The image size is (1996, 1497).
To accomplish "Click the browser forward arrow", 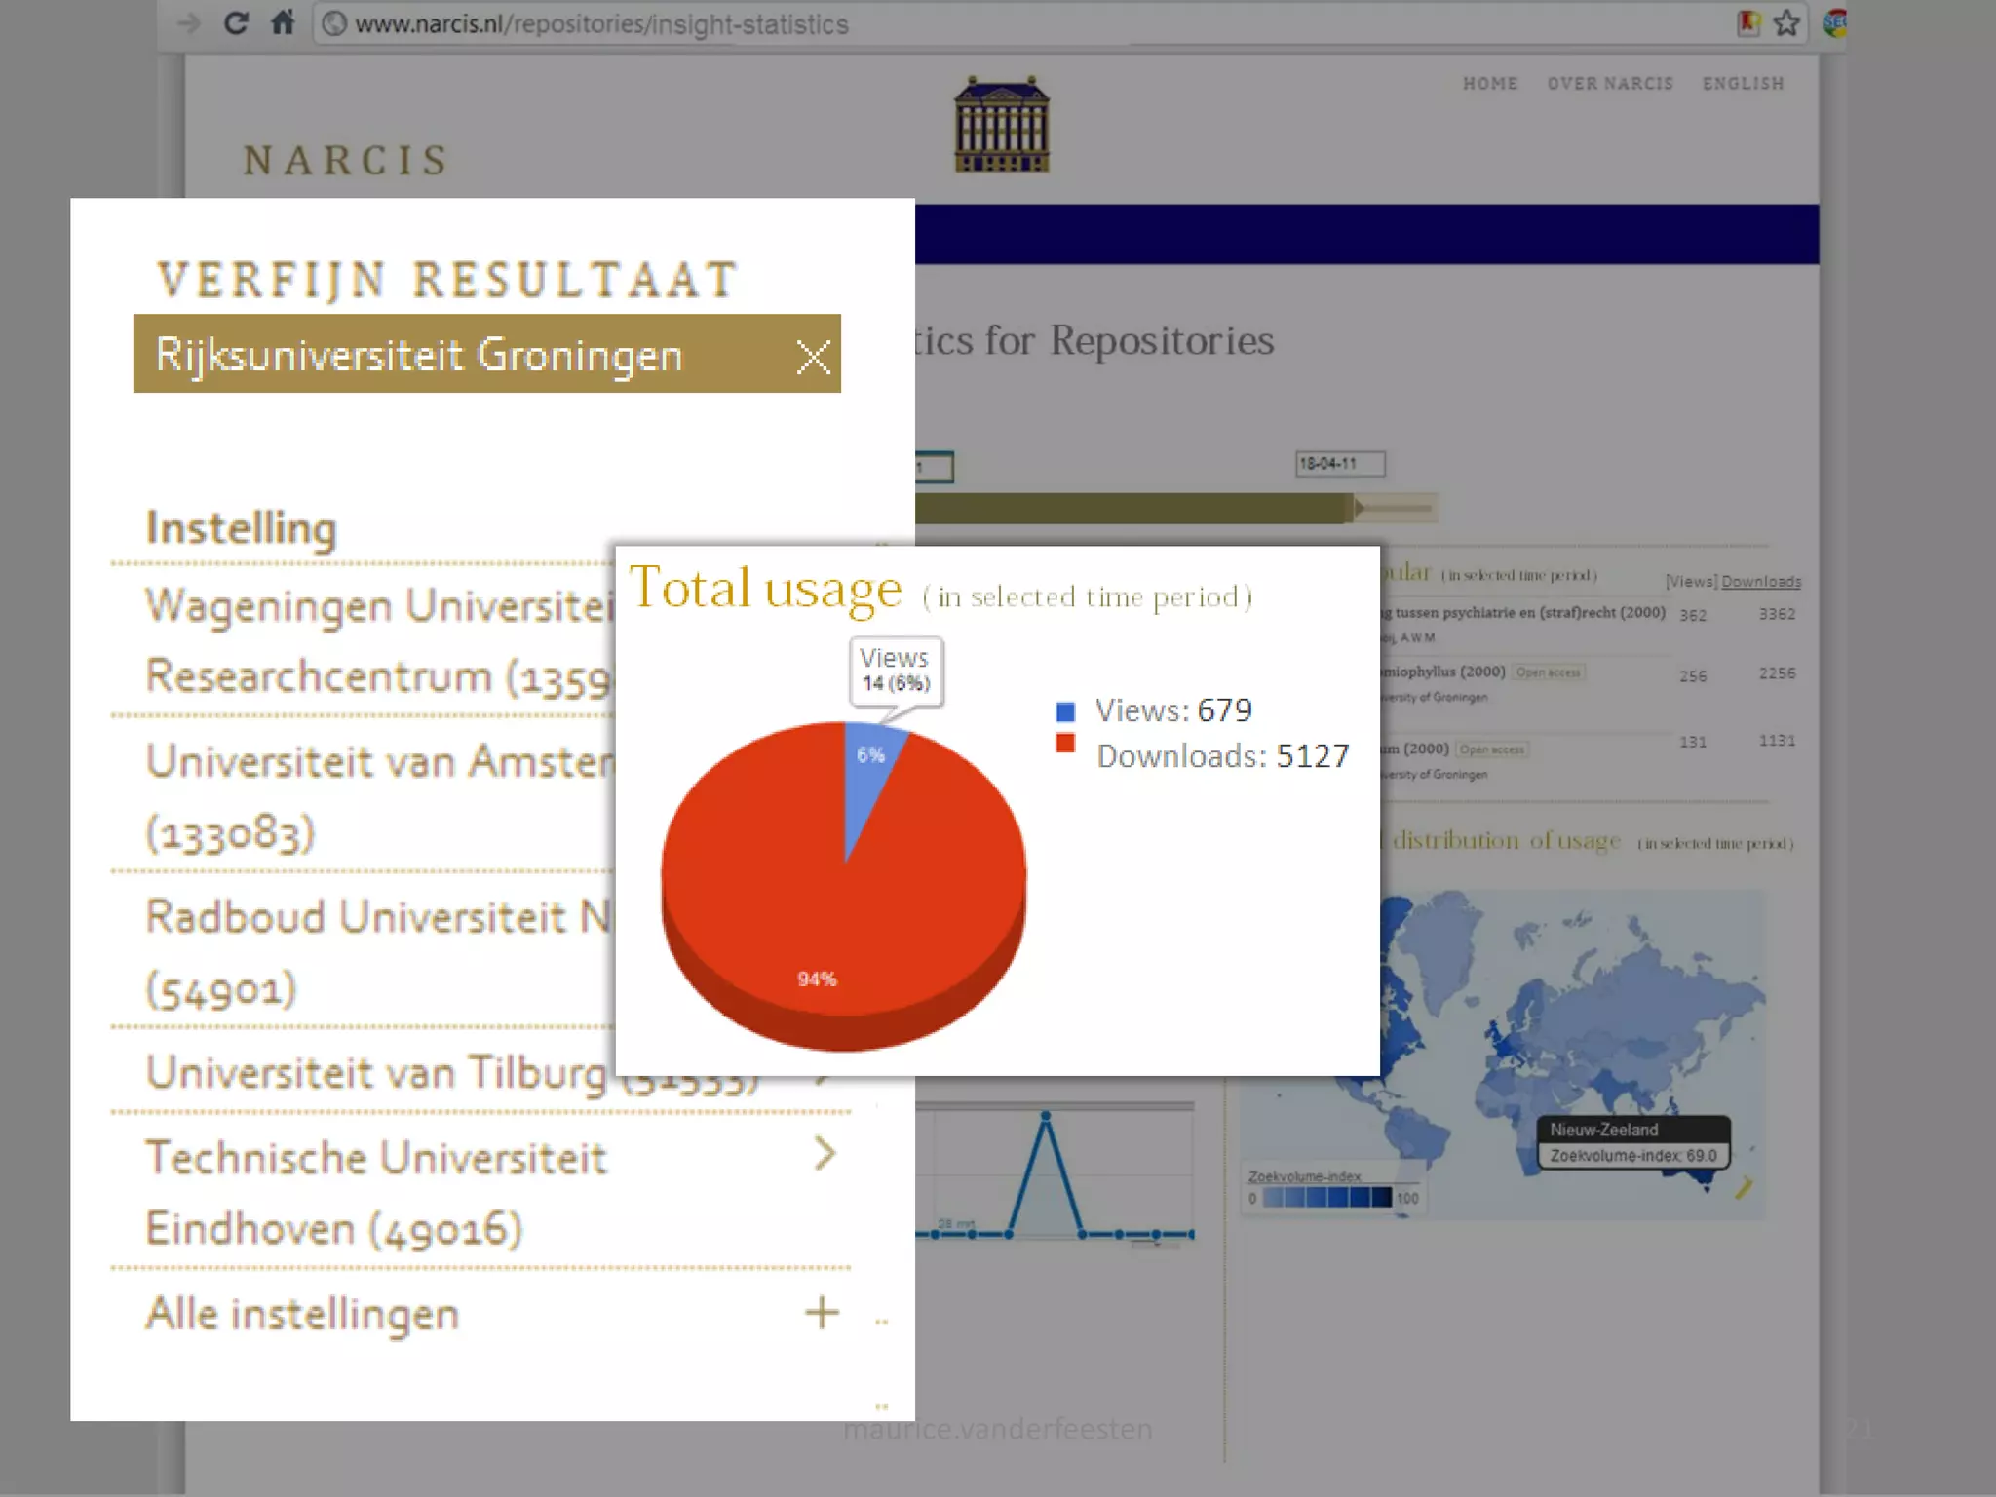I will click(188, 23).
